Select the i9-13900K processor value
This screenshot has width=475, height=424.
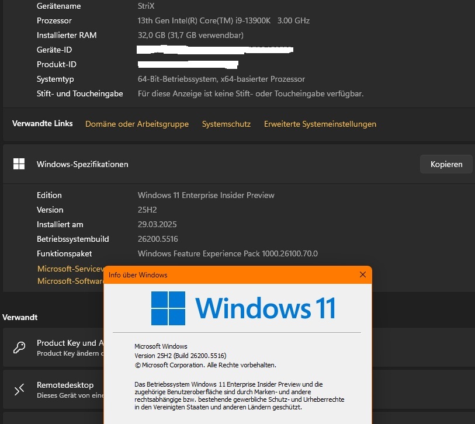[x=224, y=20]
